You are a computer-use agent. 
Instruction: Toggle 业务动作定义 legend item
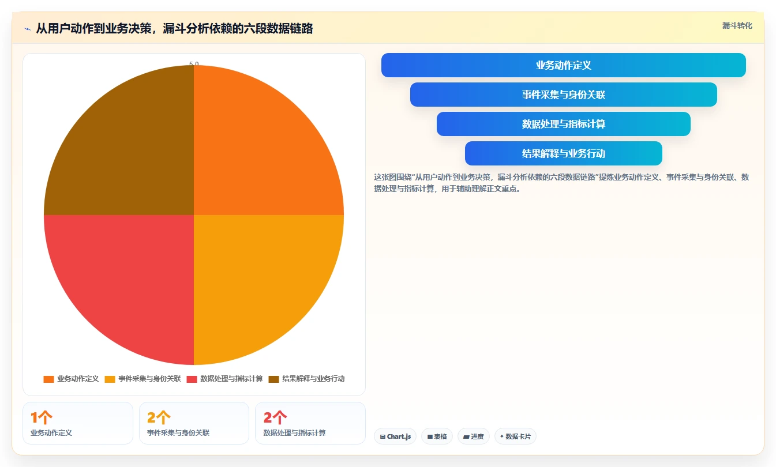[71, 379]
